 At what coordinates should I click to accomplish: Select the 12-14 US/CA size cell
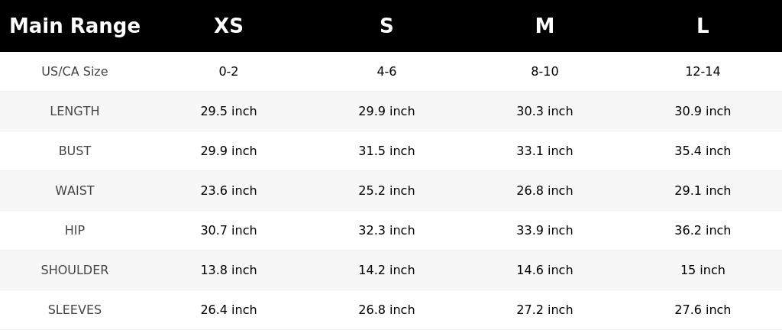(x=703, y=72)
